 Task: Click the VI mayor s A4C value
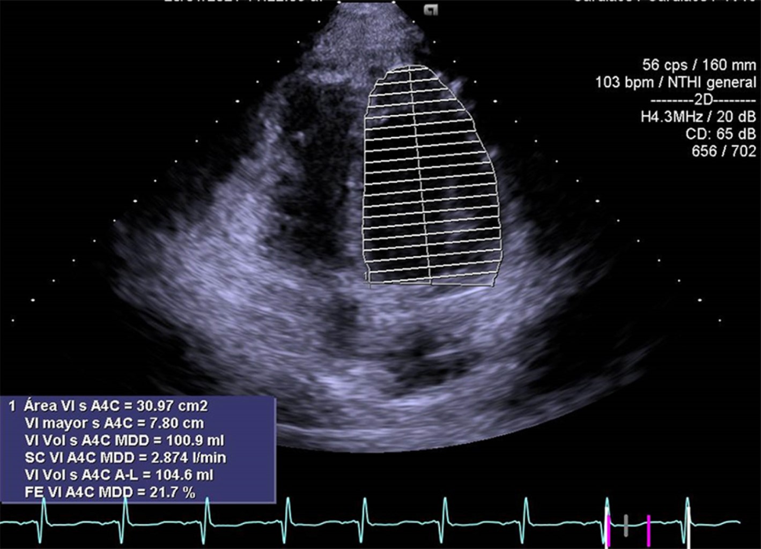click(x=114, y=423)
